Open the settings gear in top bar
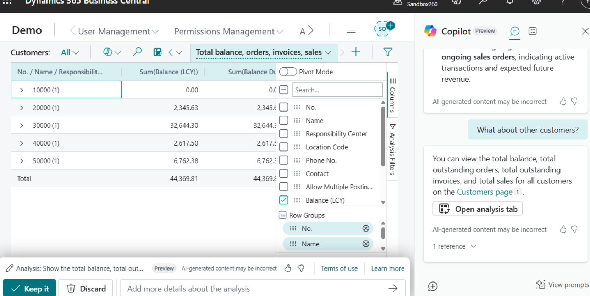Screen dimensions: 590x296 tap(536, 2)
